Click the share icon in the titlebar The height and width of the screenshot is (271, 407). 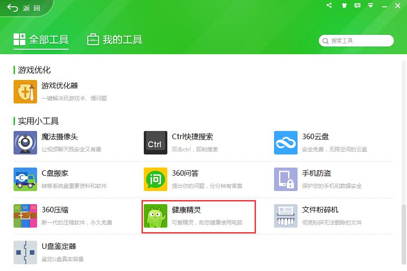point(329,5)
